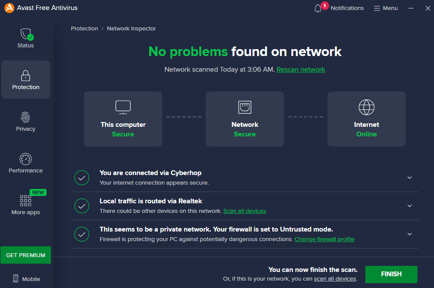This screenshot has height=288, width=434.
Task: Open the Change firewall profile link
Action: point(324,239)
